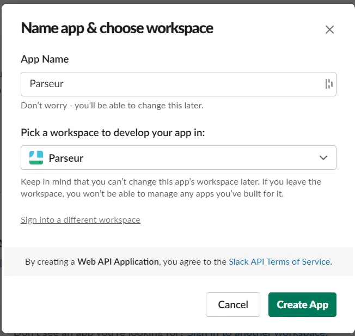
Task: Click the Dashlane icon in App Name field
Action: (x=329, y=84)
